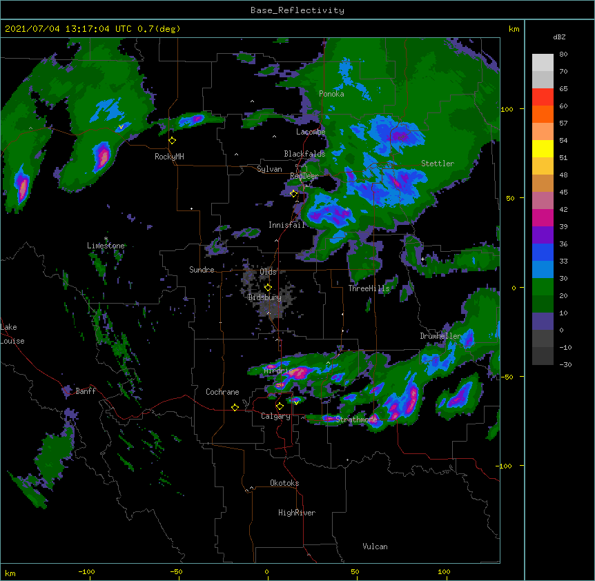Click the Base_Reflectivity title
This screenshot has height=581, width=595.
297,10
